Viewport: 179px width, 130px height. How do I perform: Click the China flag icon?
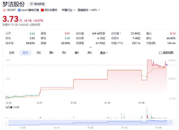[42, 10]
